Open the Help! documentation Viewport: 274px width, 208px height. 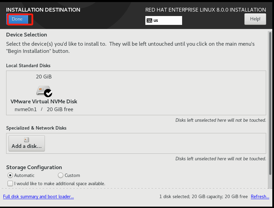point(255,19)
